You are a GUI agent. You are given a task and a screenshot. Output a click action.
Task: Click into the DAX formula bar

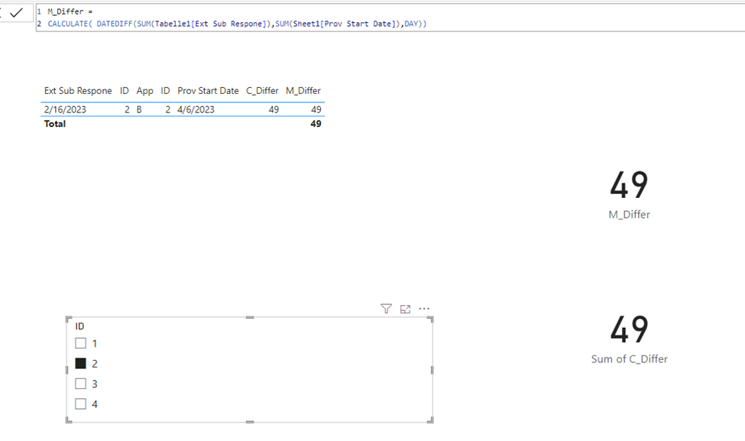tap(390, 18)
